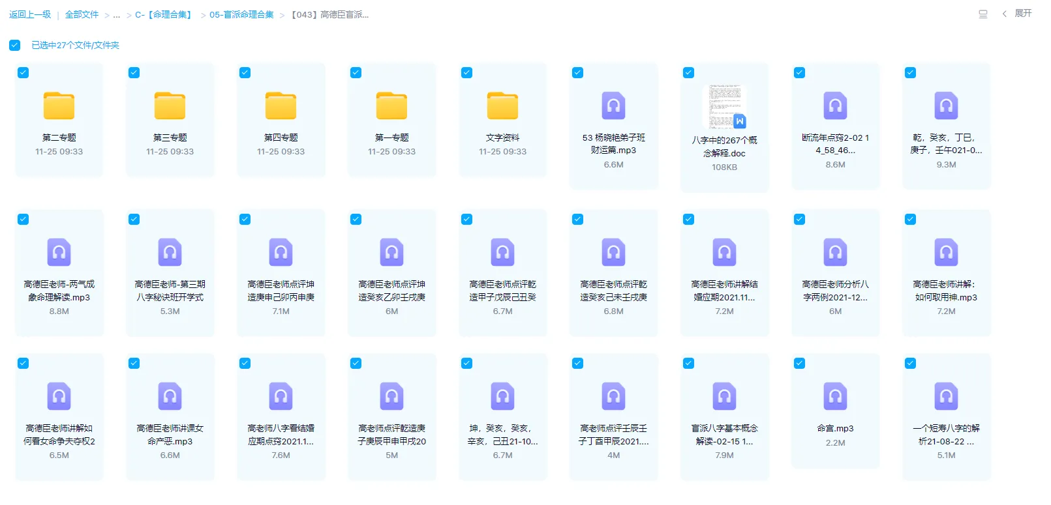Uncheck checkbox on 53 杨晓艳弟子班财运篇.mp3

point(578,73)
